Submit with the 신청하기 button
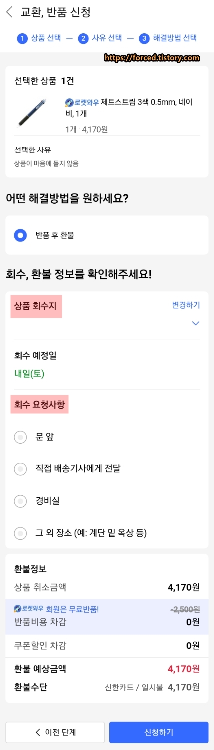 pyautogui.click(x=159, y=732)
